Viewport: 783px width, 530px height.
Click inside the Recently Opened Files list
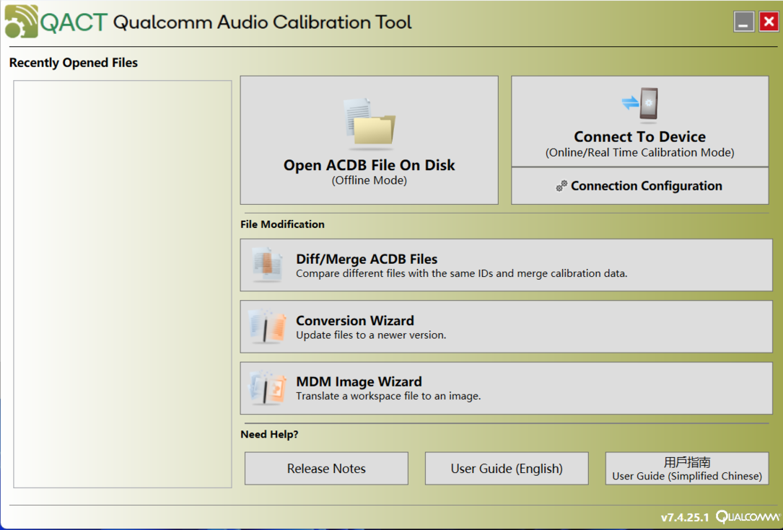[x=123, y=284]
